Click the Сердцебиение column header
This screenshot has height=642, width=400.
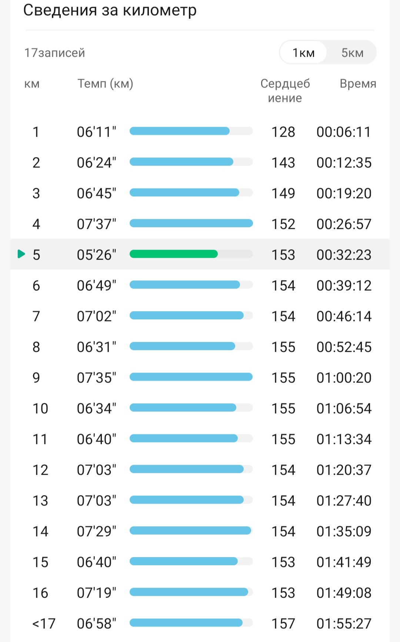[285, 91]
